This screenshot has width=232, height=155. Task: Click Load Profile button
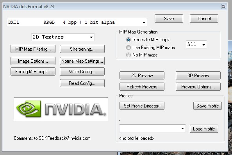[204, 129]
